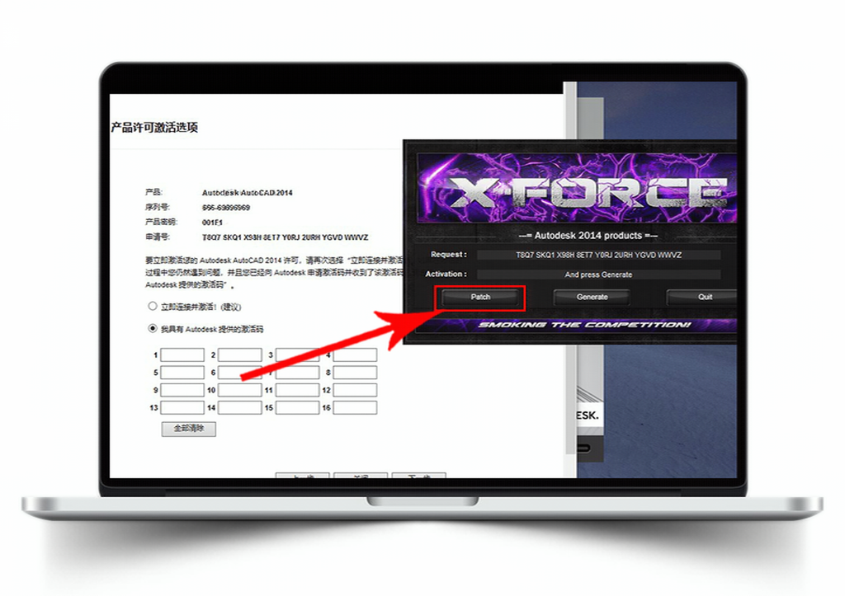Screen dimensions: 845x596
Task: Click the Request field in X-Force
Action: click(x=599, y=255)
